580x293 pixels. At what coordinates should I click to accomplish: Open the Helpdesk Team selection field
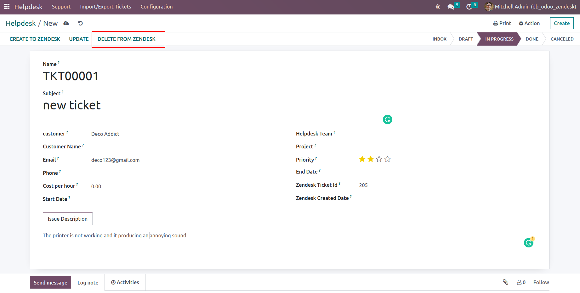447,134
